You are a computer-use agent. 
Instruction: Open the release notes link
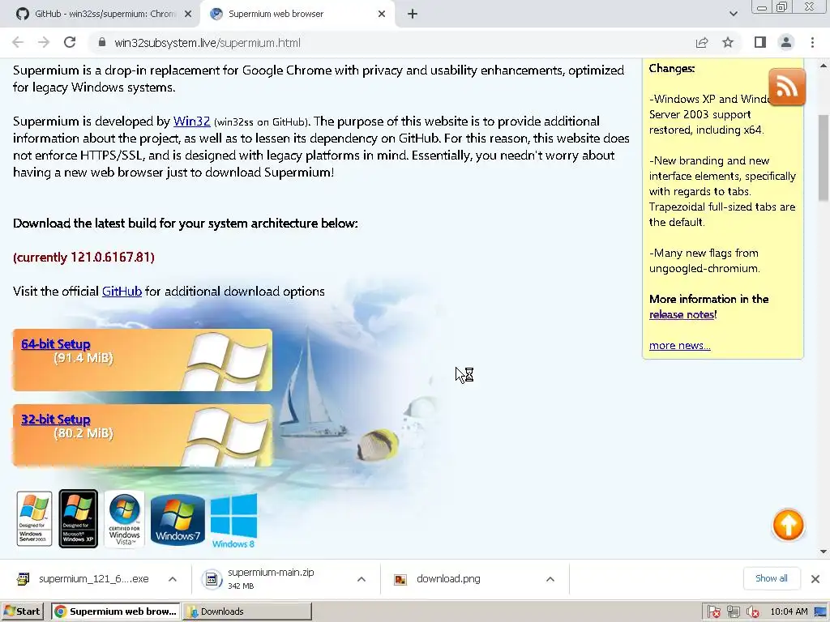(682, 315)
